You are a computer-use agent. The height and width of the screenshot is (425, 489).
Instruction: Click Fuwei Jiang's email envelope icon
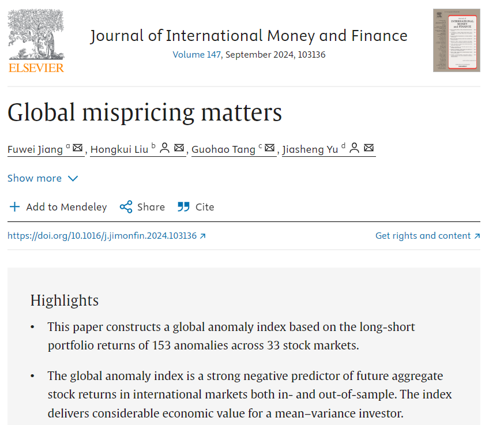78,148
